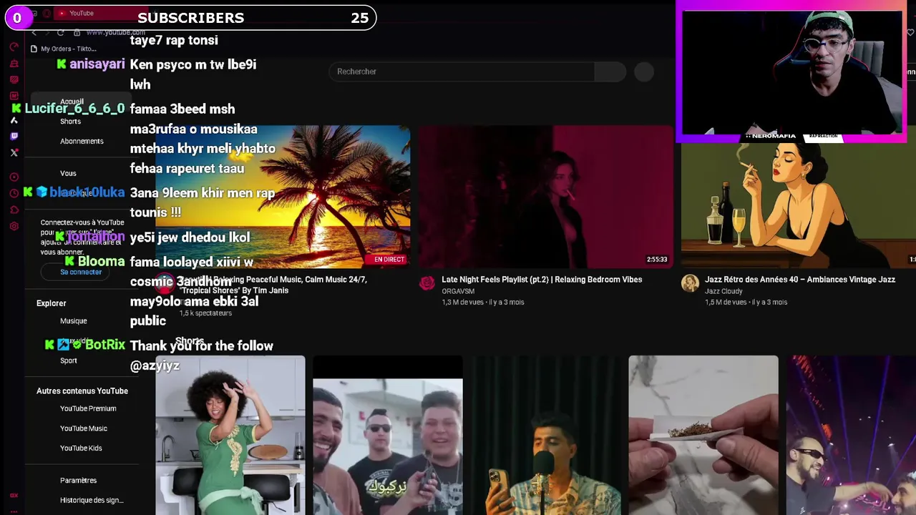916x515 pixels.
Task: Open Musique under Explorer
Action: pyautogui.click(x=73, y=321)
